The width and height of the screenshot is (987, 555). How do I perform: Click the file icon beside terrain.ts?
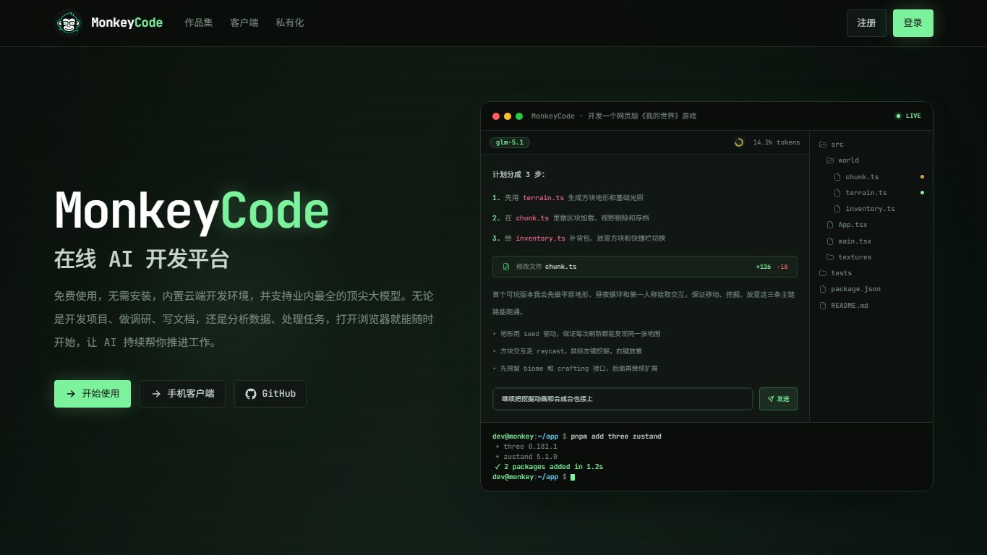[x=837, y=193]
